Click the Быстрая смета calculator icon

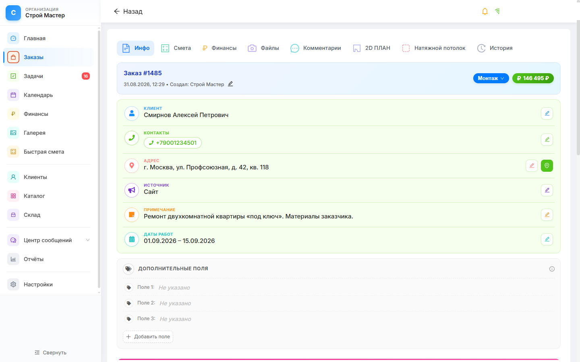click(x=13, y=152)
